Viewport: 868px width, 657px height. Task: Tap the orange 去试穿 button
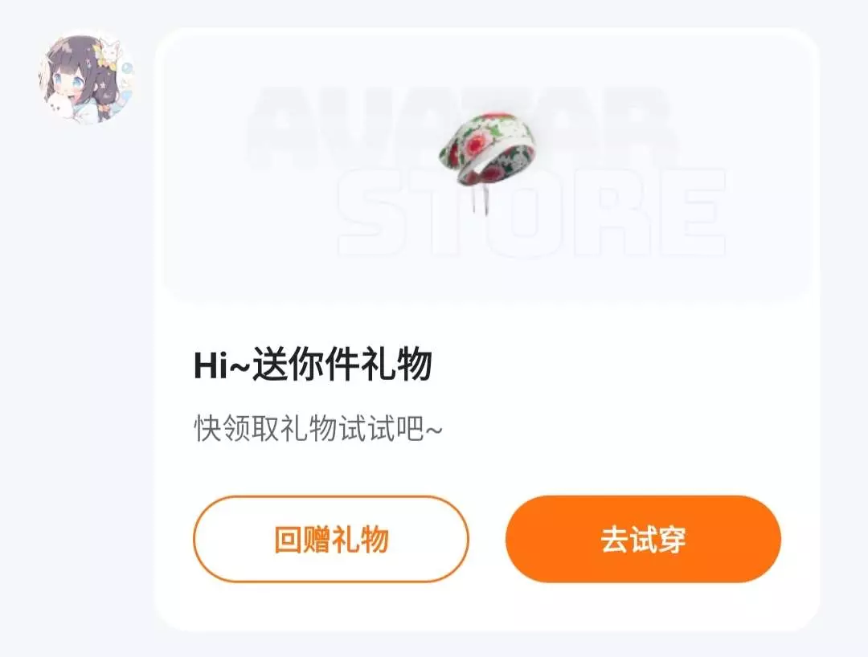tap(643, 539)
